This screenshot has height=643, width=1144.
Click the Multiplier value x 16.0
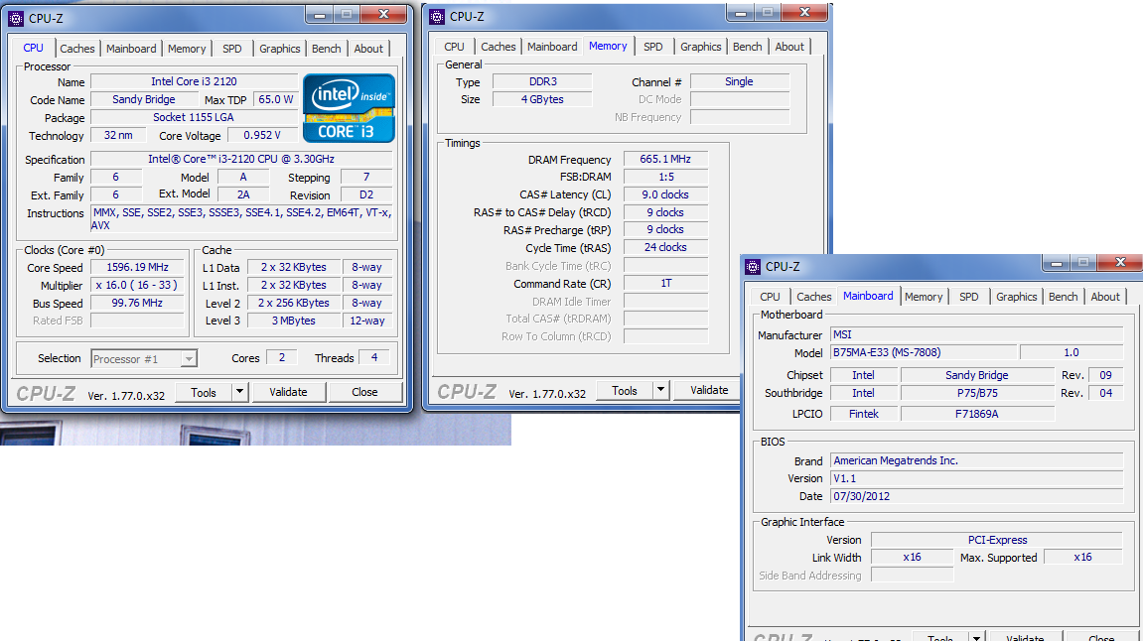coord(137,285)
